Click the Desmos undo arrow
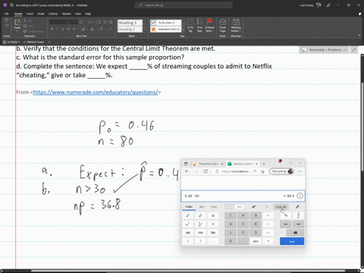364x273 pixels. [254, 207]
